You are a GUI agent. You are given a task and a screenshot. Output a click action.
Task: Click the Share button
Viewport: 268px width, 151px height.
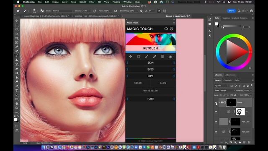click(x=232, y=11)
